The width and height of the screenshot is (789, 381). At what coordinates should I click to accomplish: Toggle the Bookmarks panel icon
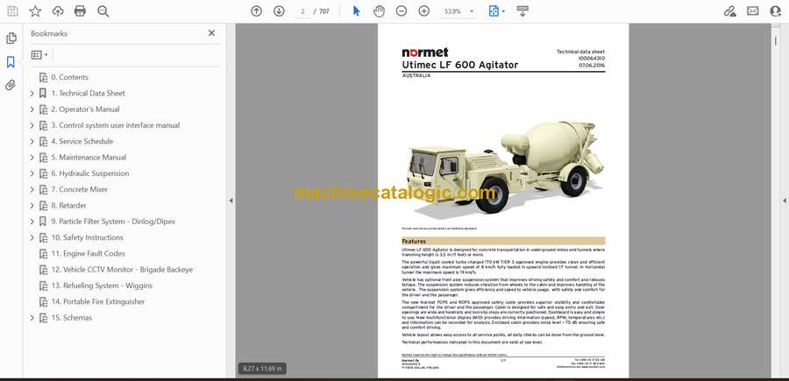click(11, 62)
